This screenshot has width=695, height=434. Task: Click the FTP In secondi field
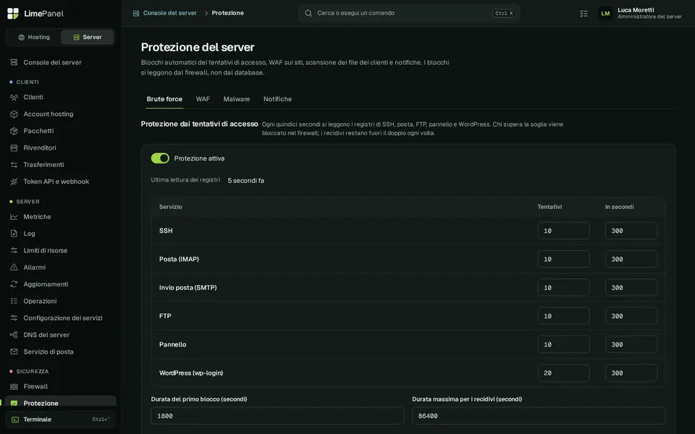point(631,316)
